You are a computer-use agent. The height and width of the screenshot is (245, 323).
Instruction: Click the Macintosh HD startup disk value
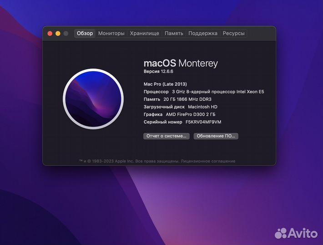coord(203,107)
